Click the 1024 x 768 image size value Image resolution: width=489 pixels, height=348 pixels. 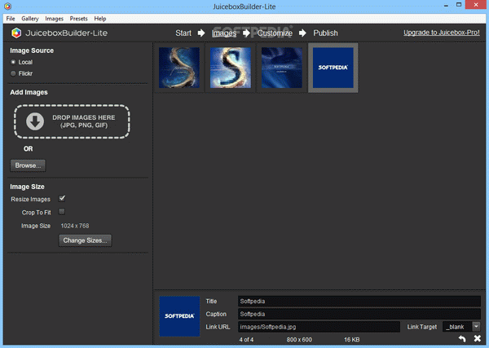75,226
